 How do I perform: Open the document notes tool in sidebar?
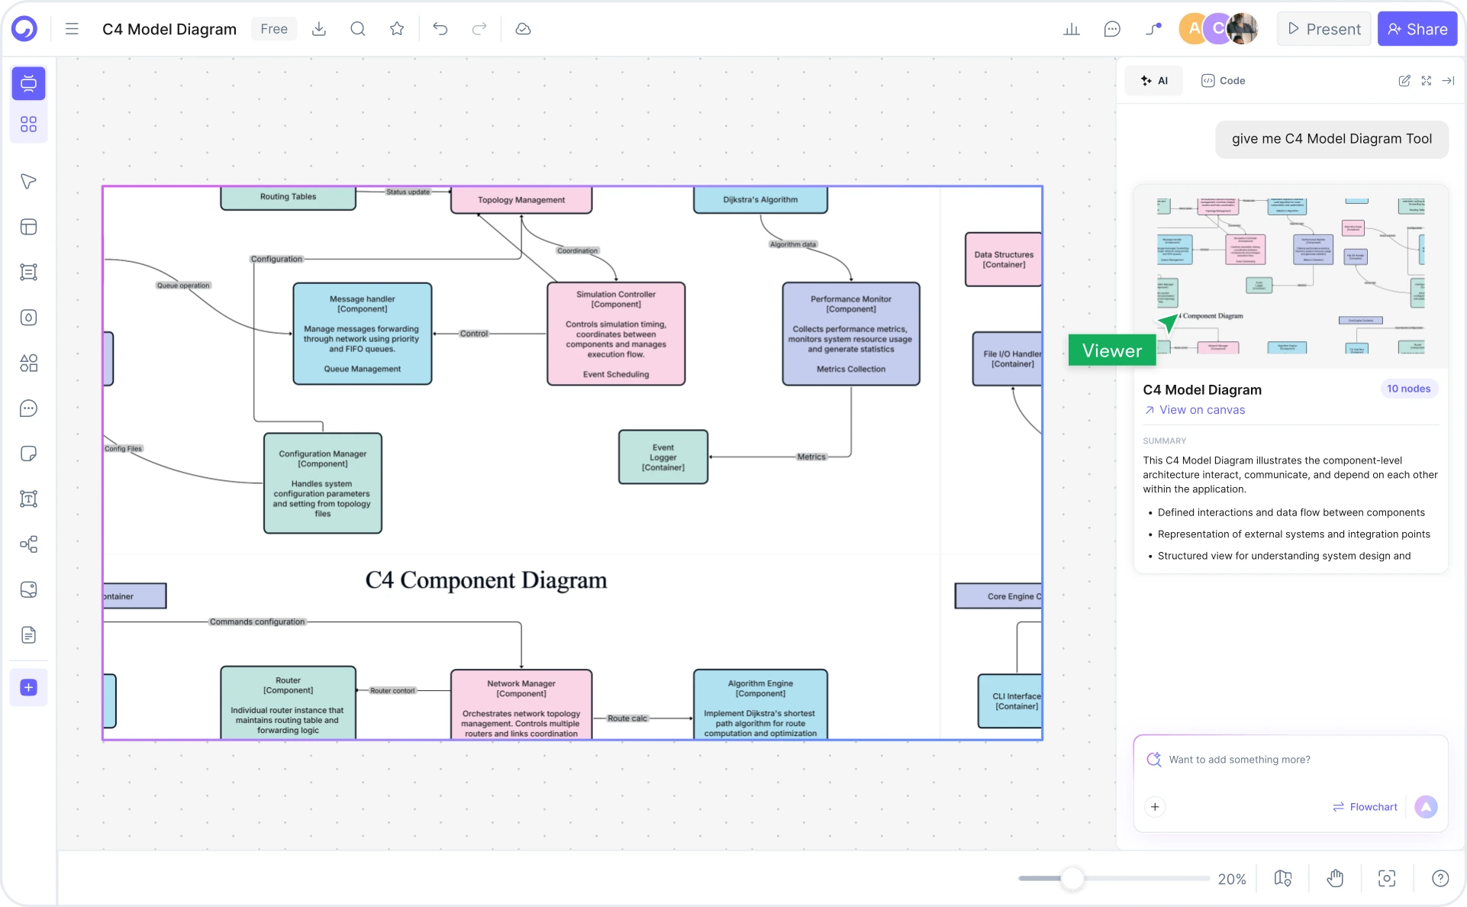pos(28,634)
